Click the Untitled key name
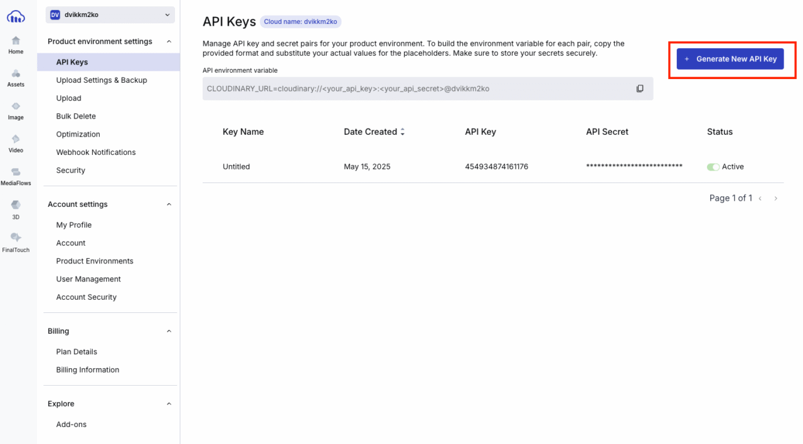Viewport: 803px width, 444px height. [237, 167]
